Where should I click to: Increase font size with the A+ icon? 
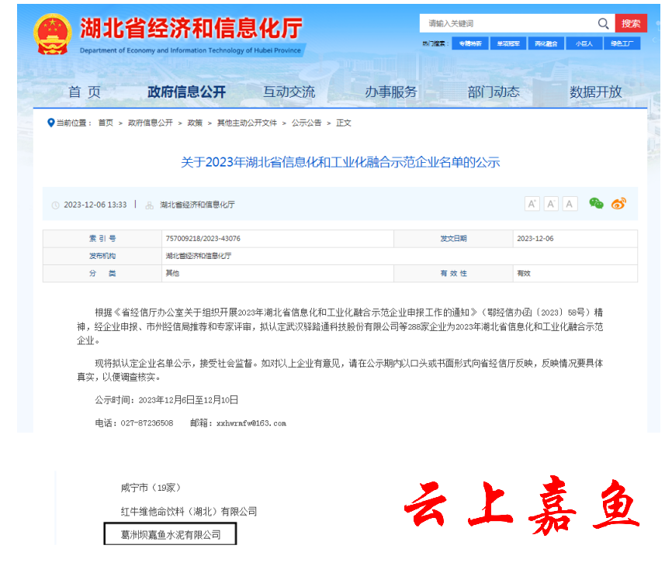coord(532,204)
